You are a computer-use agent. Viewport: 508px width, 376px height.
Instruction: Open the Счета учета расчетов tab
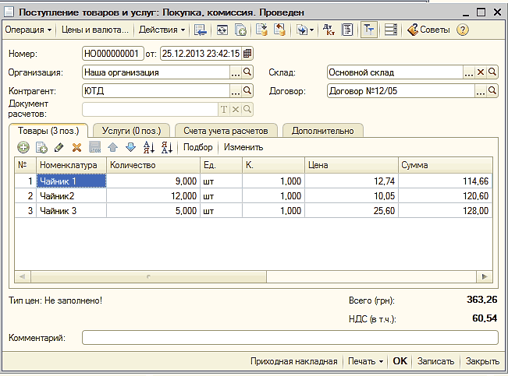[x=226, y=131]
